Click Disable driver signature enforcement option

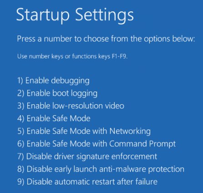coord(87,157)
